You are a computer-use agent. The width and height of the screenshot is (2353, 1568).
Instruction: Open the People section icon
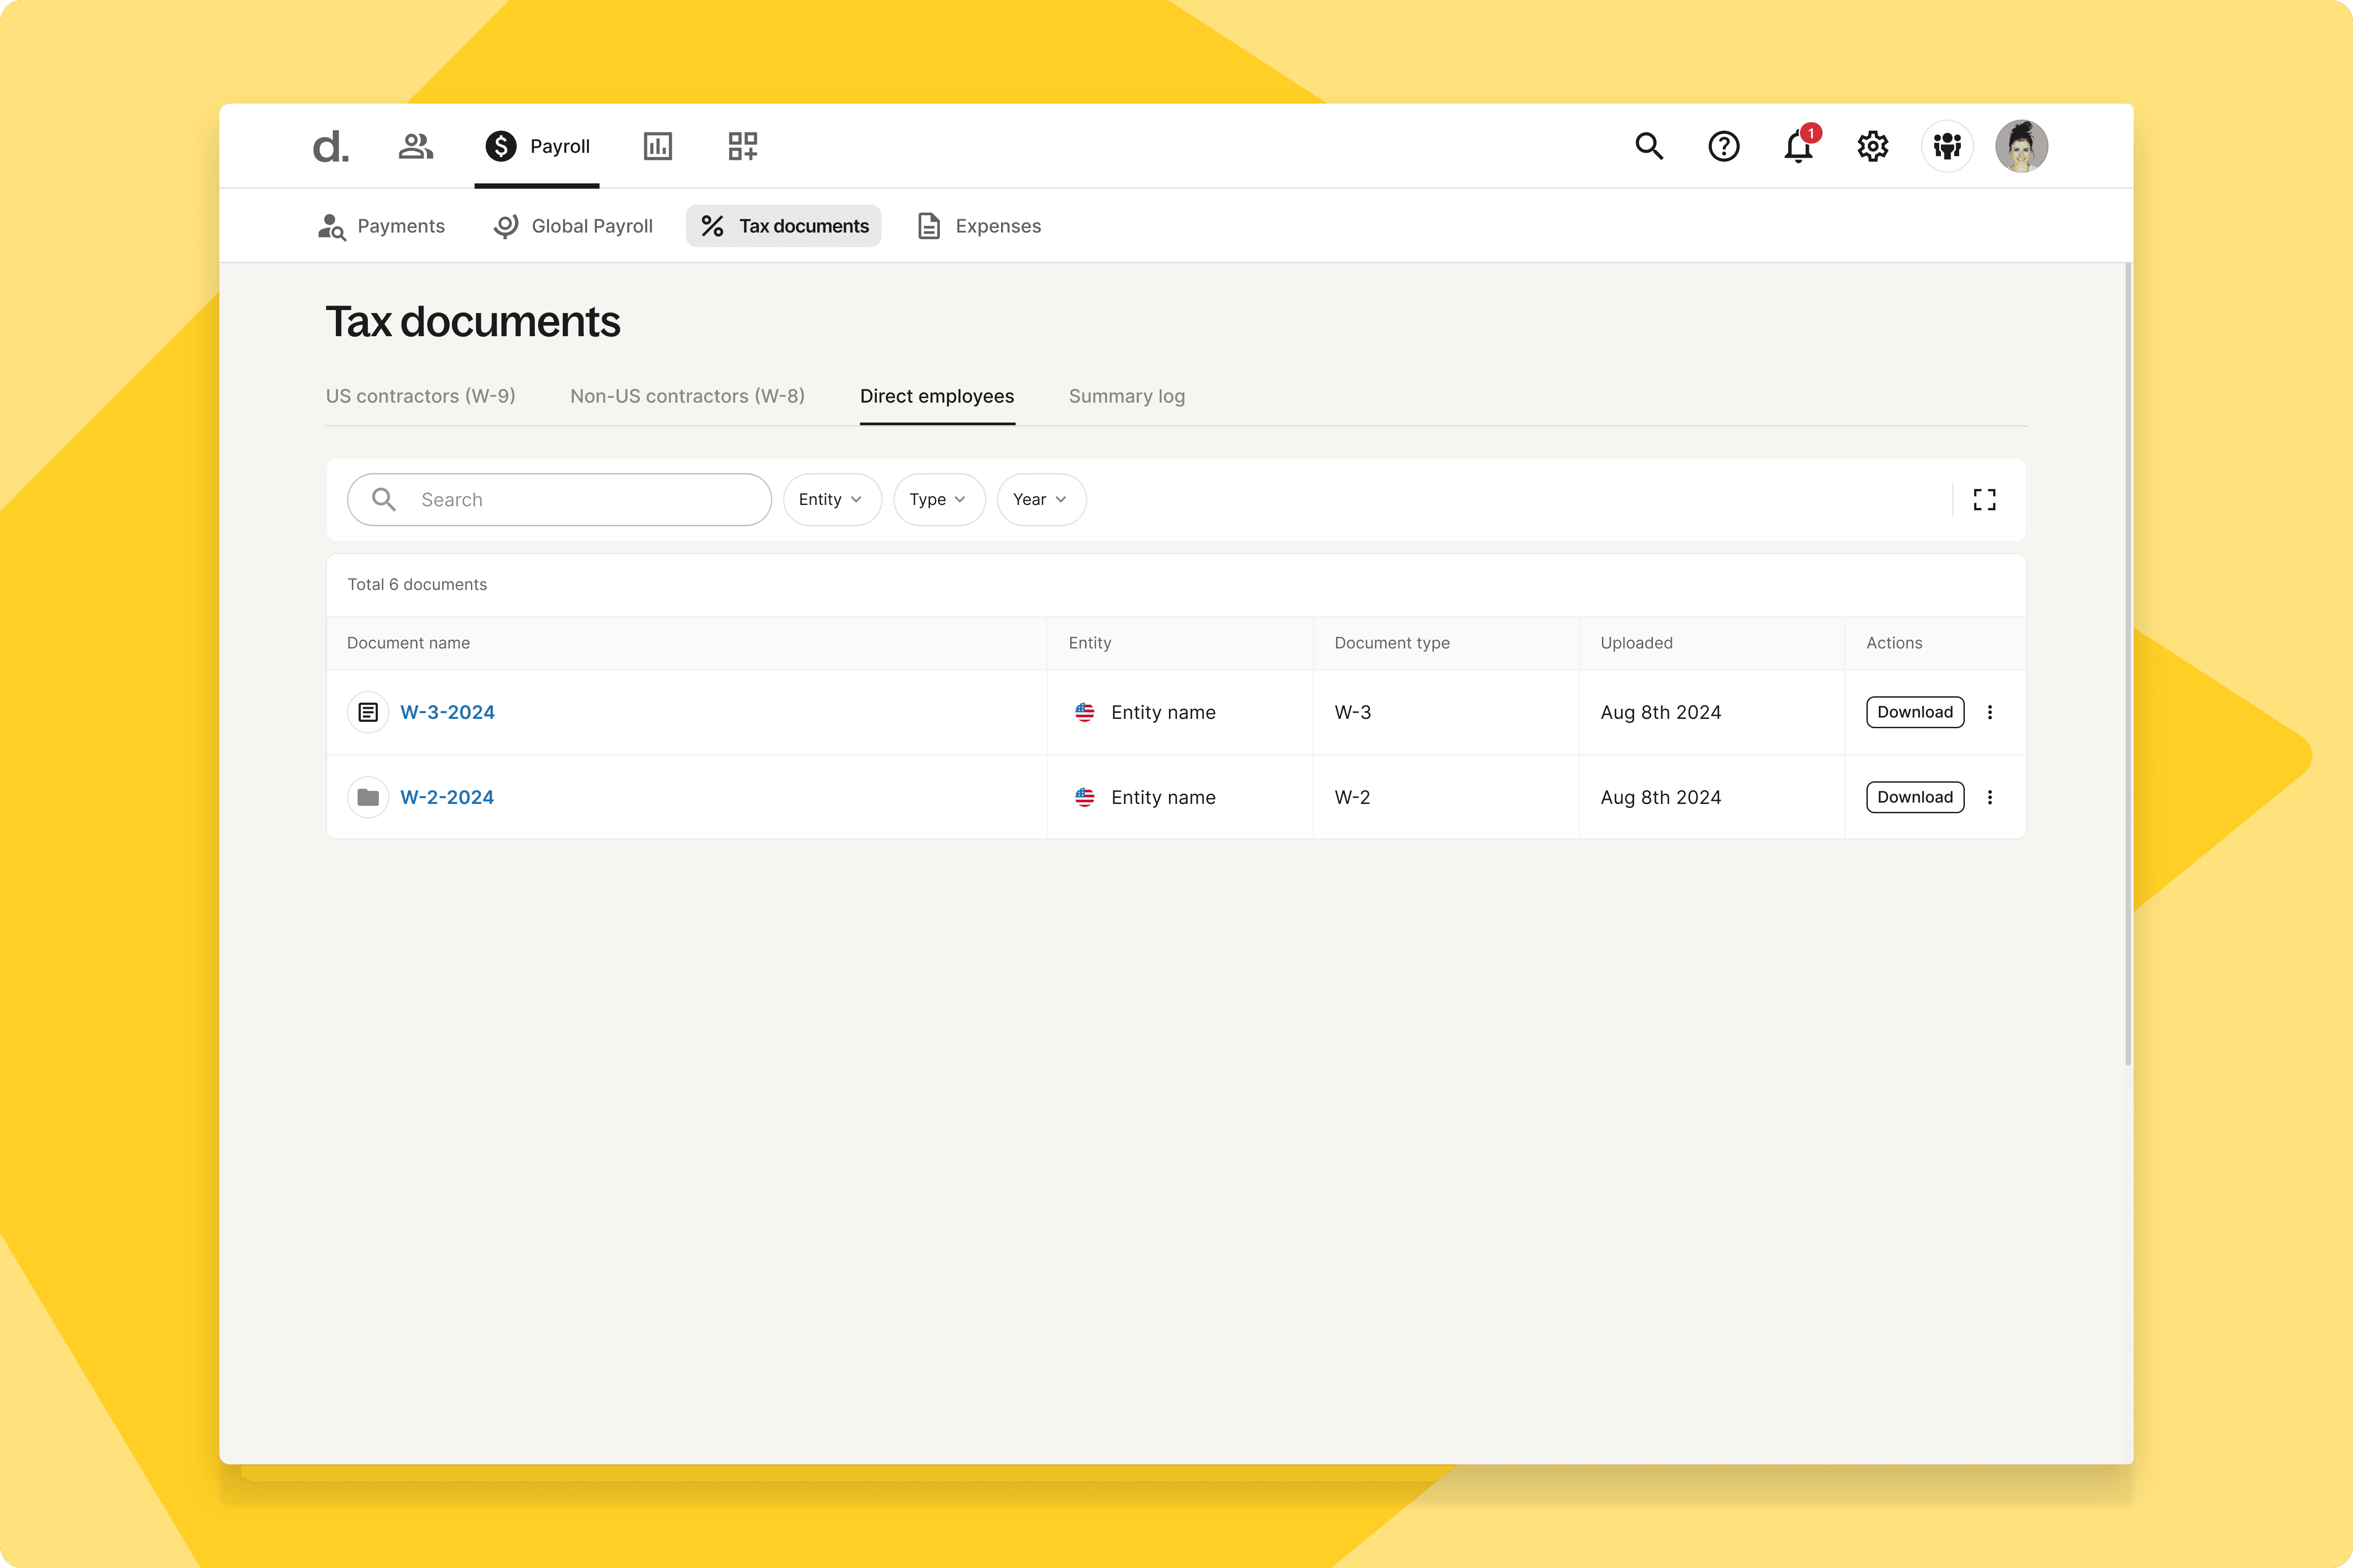click(x=415, y=147)
